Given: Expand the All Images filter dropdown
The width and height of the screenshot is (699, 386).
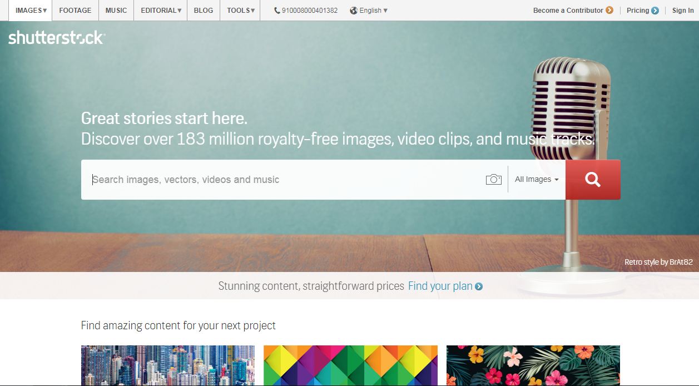Looking at the screenshot, I should tap(536, 180).
